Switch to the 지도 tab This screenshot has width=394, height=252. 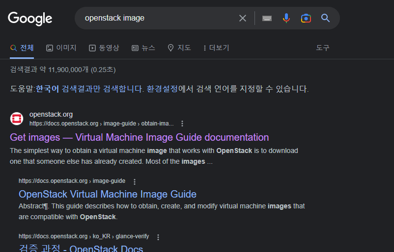pyautogui.click(x=179, y=48)
